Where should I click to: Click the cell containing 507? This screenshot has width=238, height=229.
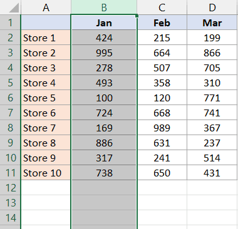(162, 68)
